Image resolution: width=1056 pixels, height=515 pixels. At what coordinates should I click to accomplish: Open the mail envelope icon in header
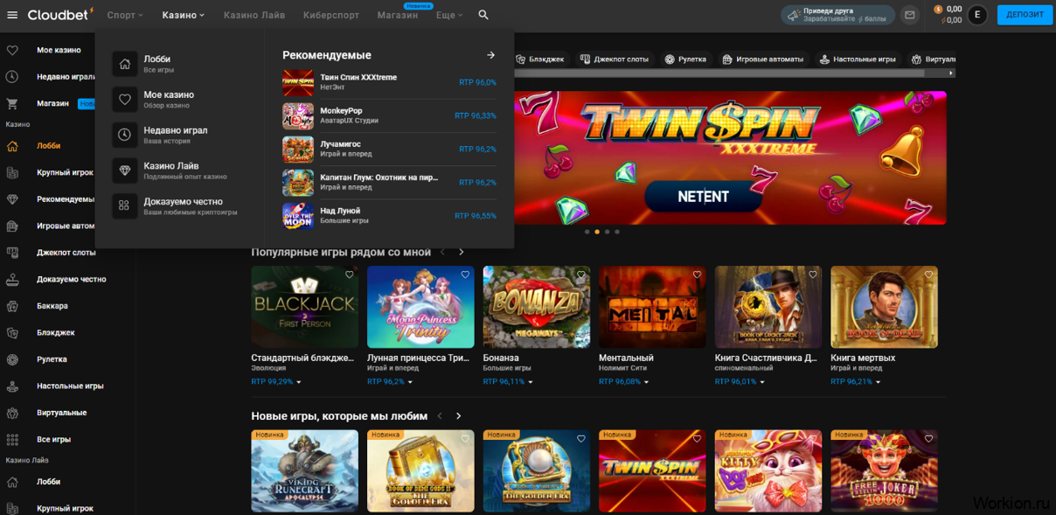(910, 15)
